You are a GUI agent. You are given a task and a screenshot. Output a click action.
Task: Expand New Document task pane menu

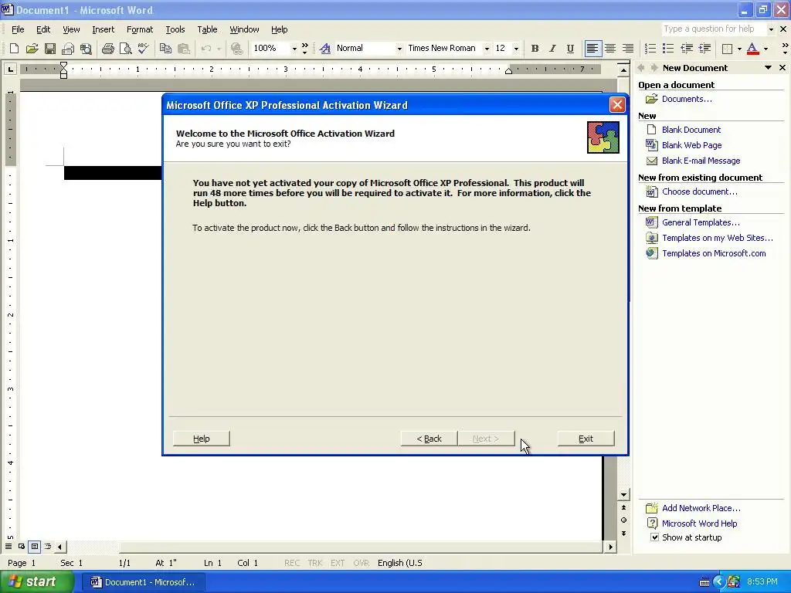click(768, 68)
